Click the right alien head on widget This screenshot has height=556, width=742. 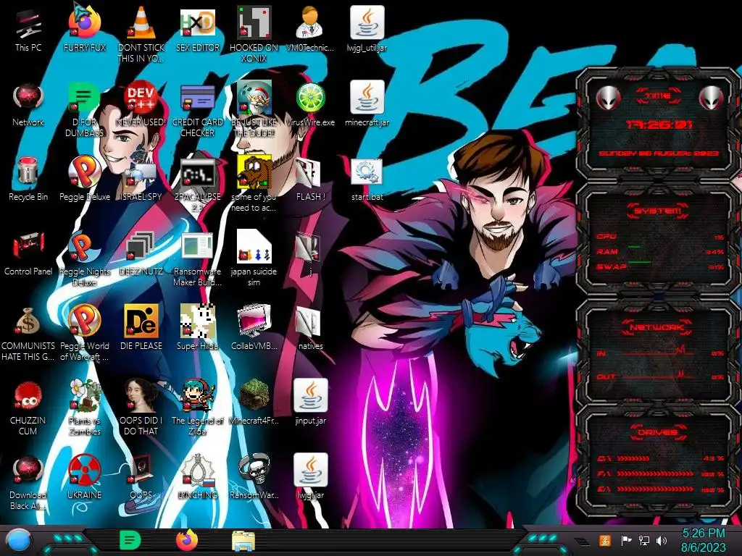(711, 98)
